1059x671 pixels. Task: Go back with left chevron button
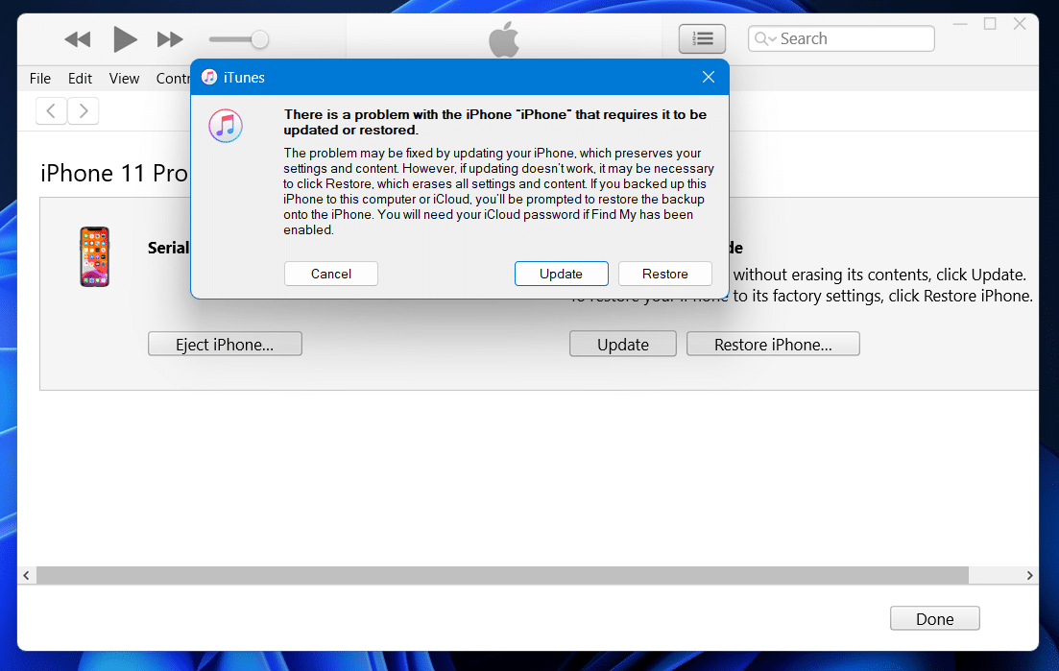click(51, 110)
